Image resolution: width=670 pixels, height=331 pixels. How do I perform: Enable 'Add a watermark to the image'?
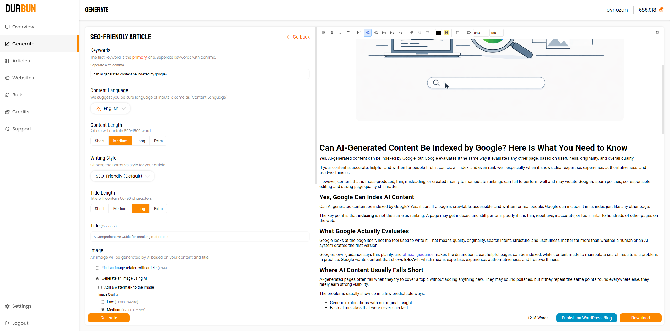coord(100,287)
